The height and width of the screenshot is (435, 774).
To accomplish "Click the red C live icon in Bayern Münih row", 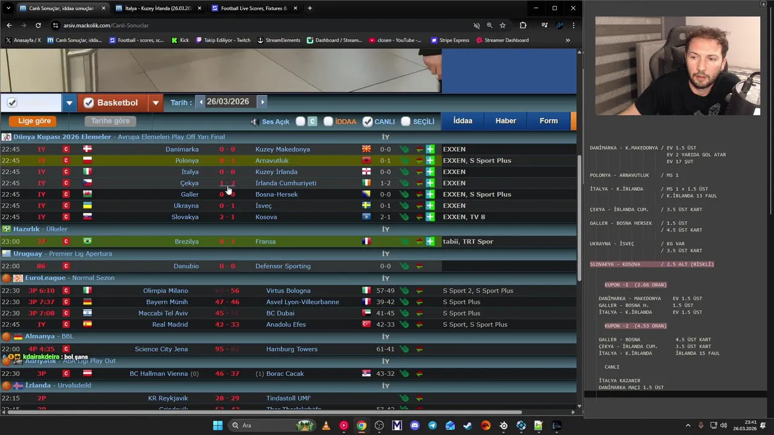I will pyautogui.click(x=66, y=302).
